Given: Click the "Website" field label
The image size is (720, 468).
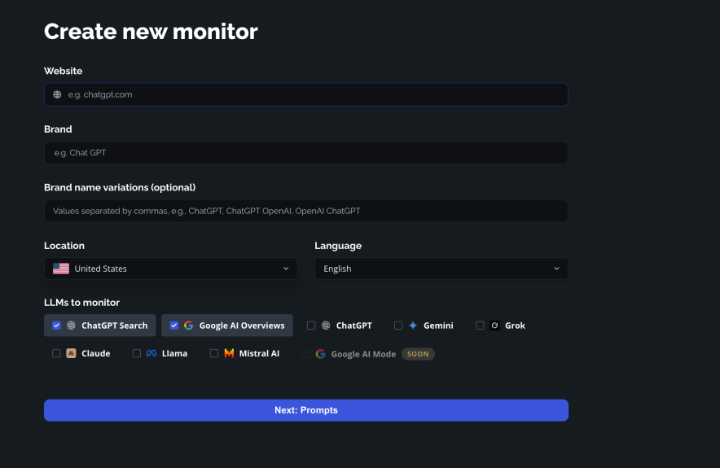Looking at the screenshot, I should point(64,71).
